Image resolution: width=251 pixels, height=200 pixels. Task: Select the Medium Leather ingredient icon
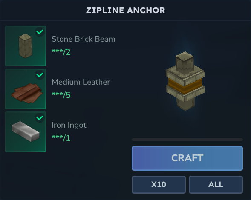(26, 89)
